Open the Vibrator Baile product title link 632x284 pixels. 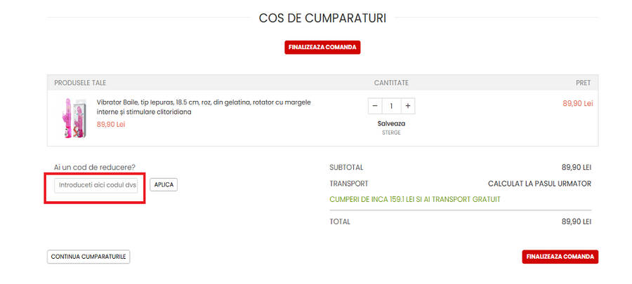204,107
